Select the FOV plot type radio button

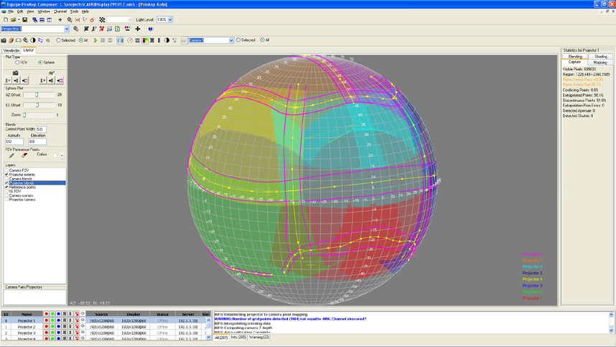[17, 63]
